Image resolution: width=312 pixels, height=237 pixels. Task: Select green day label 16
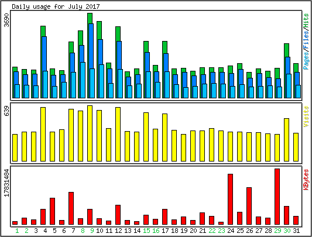coord(156,231)
